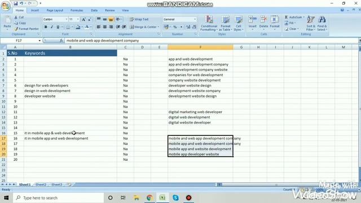
Task: Select cell 'digital marketing web developer'
Action: click(x=200, y=112)
